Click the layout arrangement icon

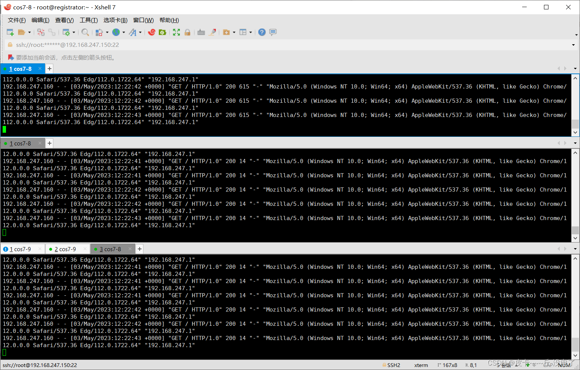[243, 32]
